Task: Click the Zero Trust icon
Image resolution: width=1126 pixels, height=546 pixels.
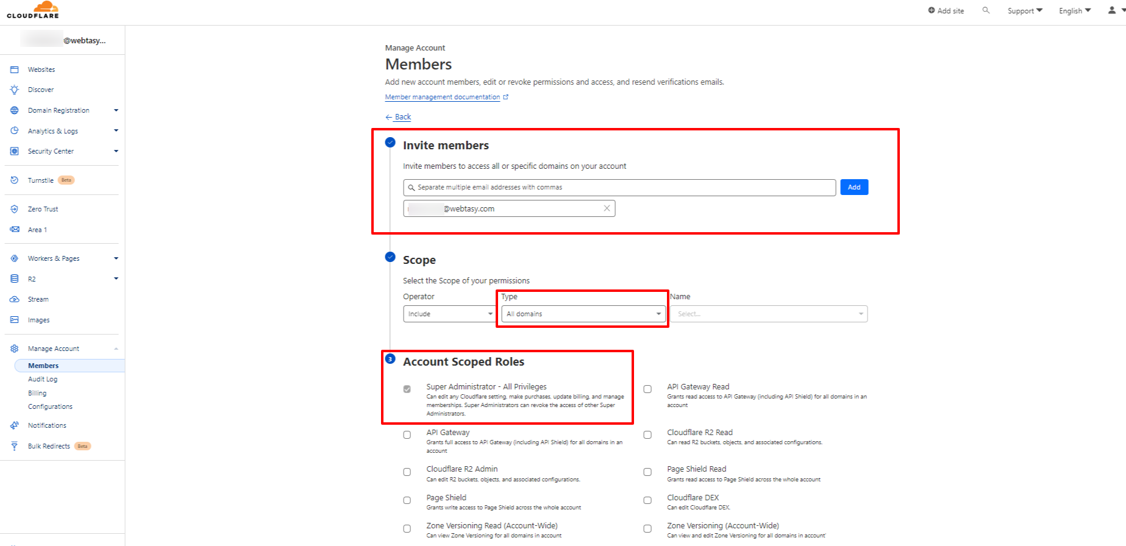Action: (x=15, y=209)
